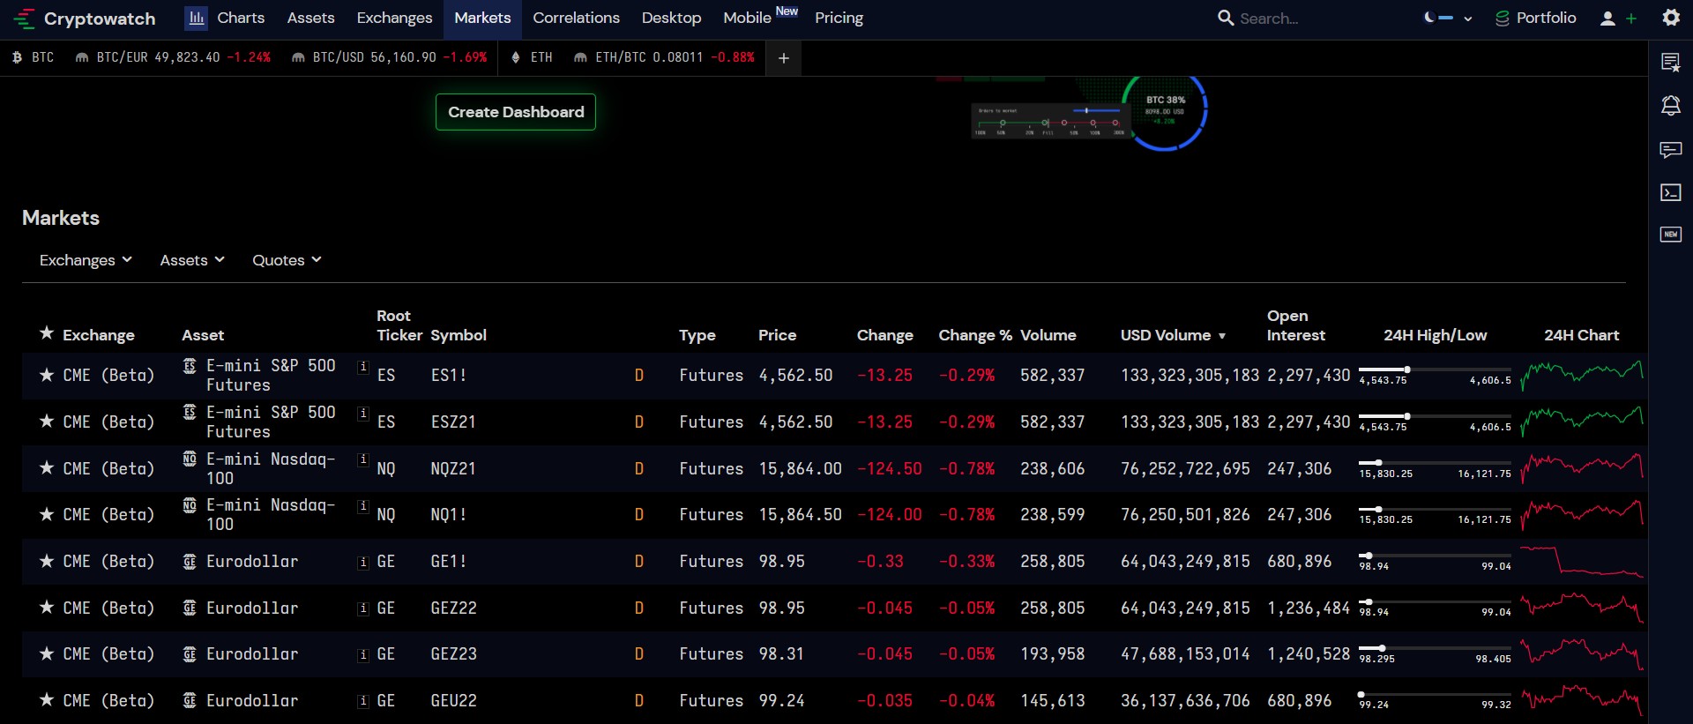1693x724 pixels.
Task: Open the theme options chevron
Action: 1468,19
